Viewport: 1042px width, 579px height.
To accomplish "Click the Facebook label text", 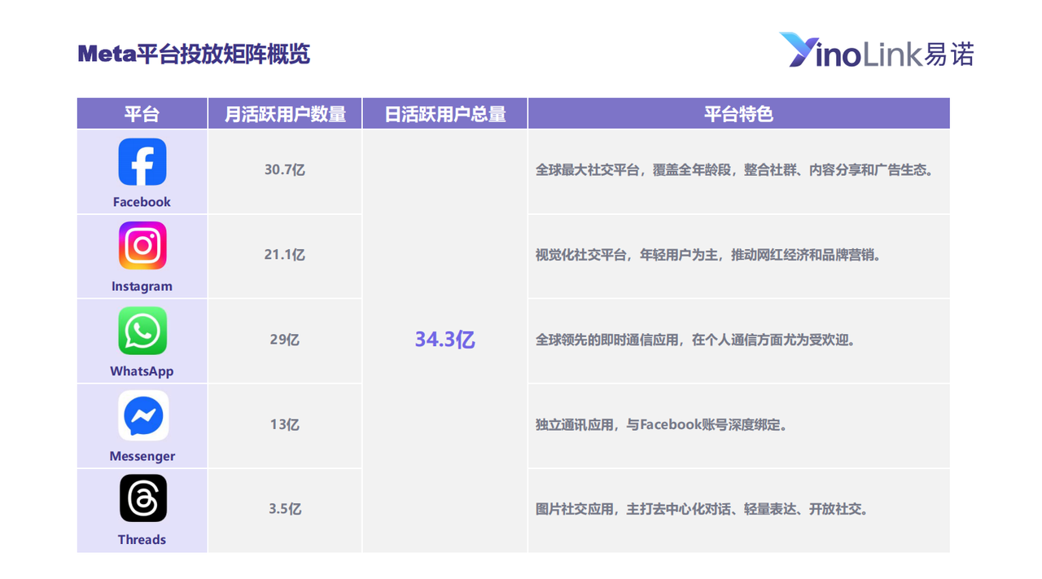I will (142, 202).
